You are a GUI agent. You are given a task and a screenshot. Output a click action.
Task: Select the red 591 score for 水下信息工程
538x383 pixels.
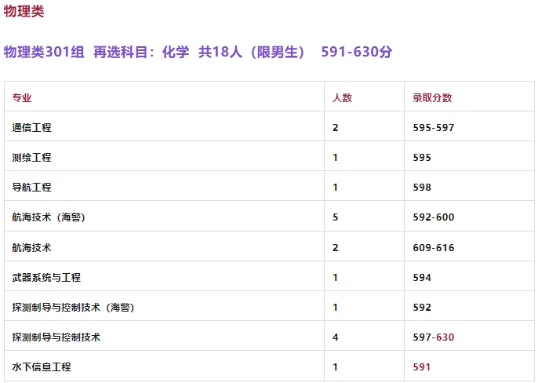coord(422,367)
